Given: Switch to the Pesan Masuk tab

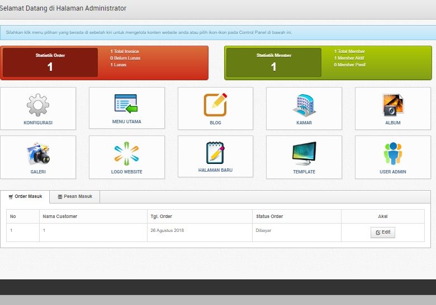Looking at the screenshot, I should coord(75,197).
